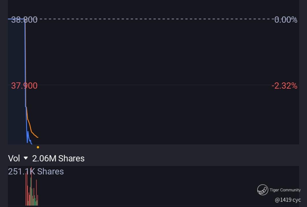Open the Tiger Community text link
Image resolution: width=307 pixels, height=207 pixels.
(x=285, y=190)
